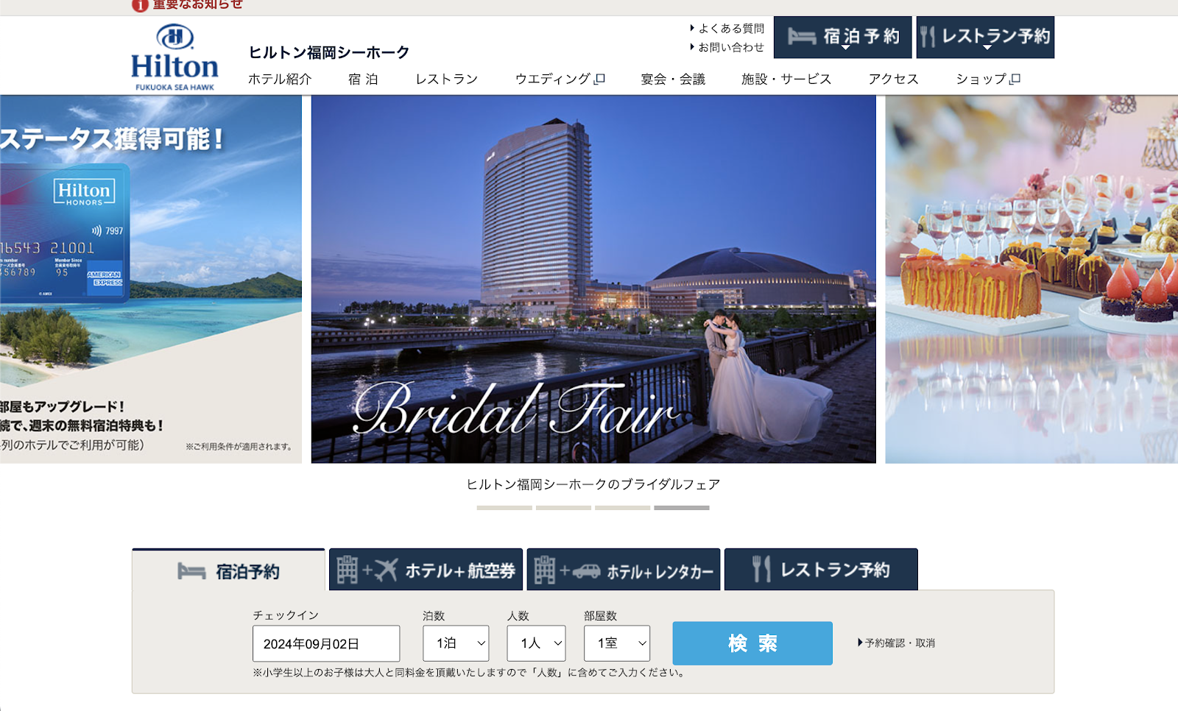Screen dimensions: 1178x711
Task: Click the チェックイン date field 2024年09月02日
Action: 326,644
